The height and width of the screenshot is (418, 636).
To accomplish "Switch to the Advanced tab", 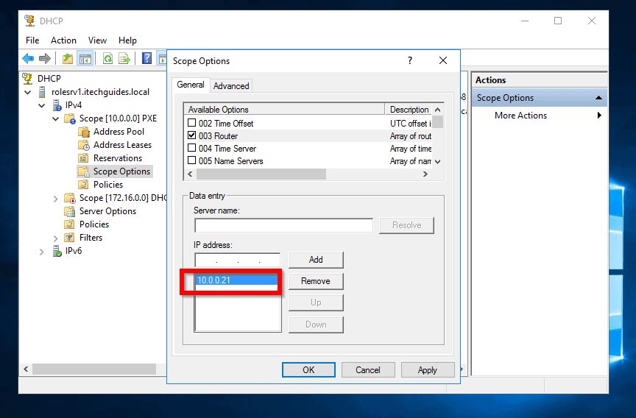I will click(231, 86).
